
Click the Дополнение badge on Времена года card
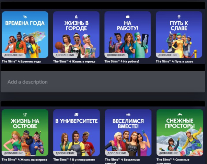tap(13, 55)
